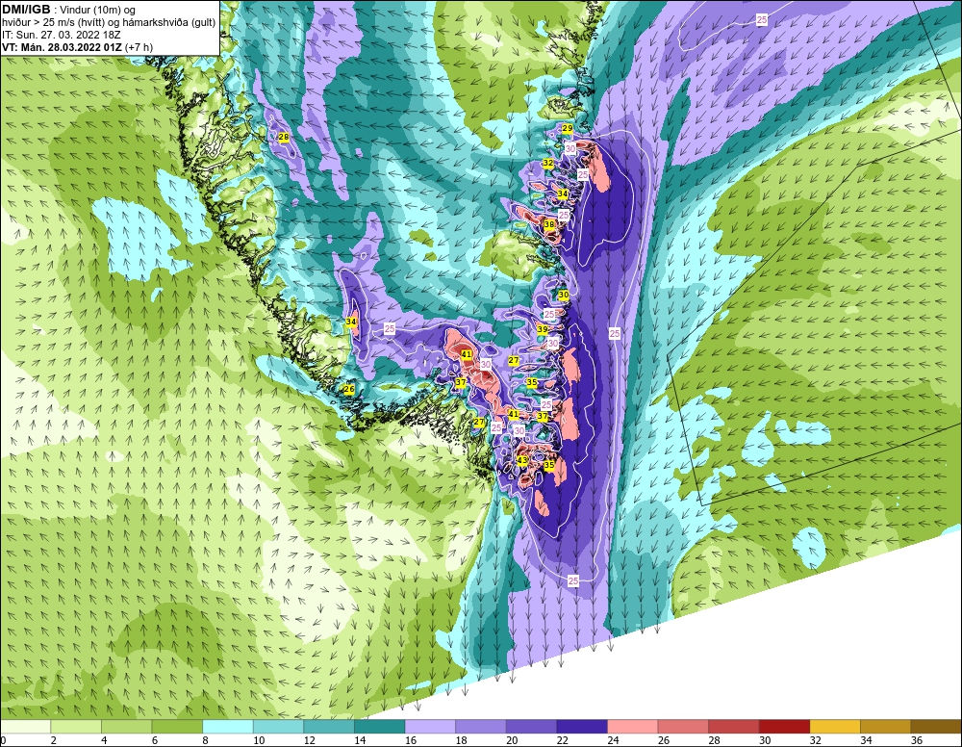Click the yellow 29 gust label

tap(568, 128)
